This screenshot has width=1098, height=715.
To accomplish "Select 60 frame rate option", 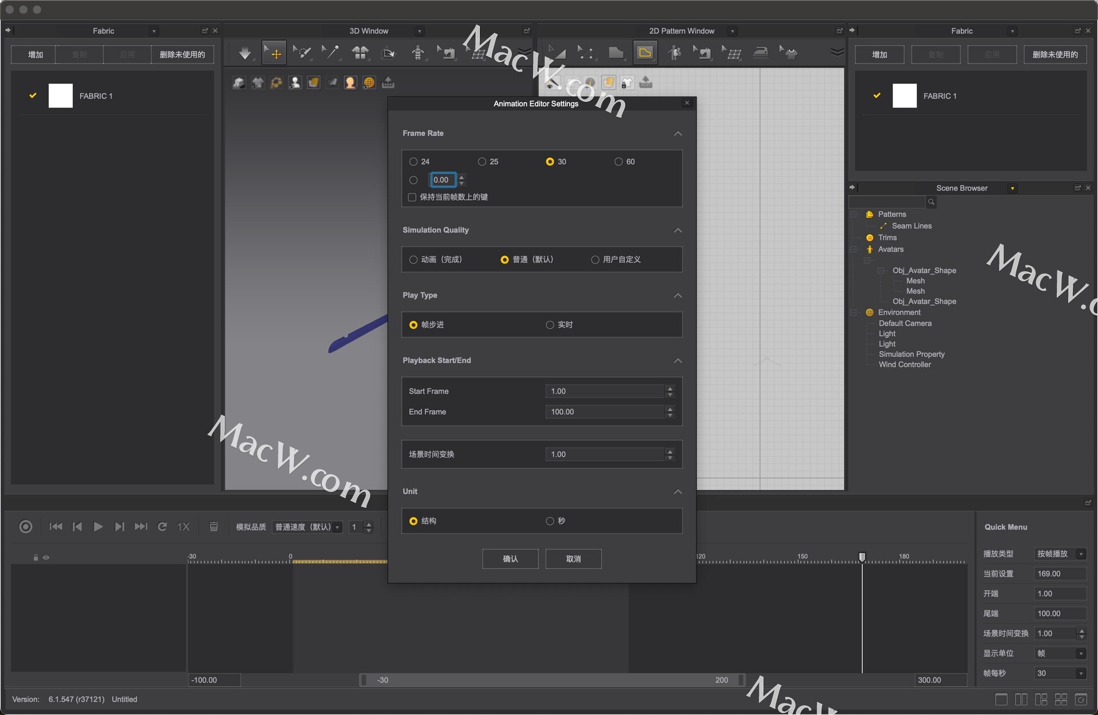I will pos(618,162).
